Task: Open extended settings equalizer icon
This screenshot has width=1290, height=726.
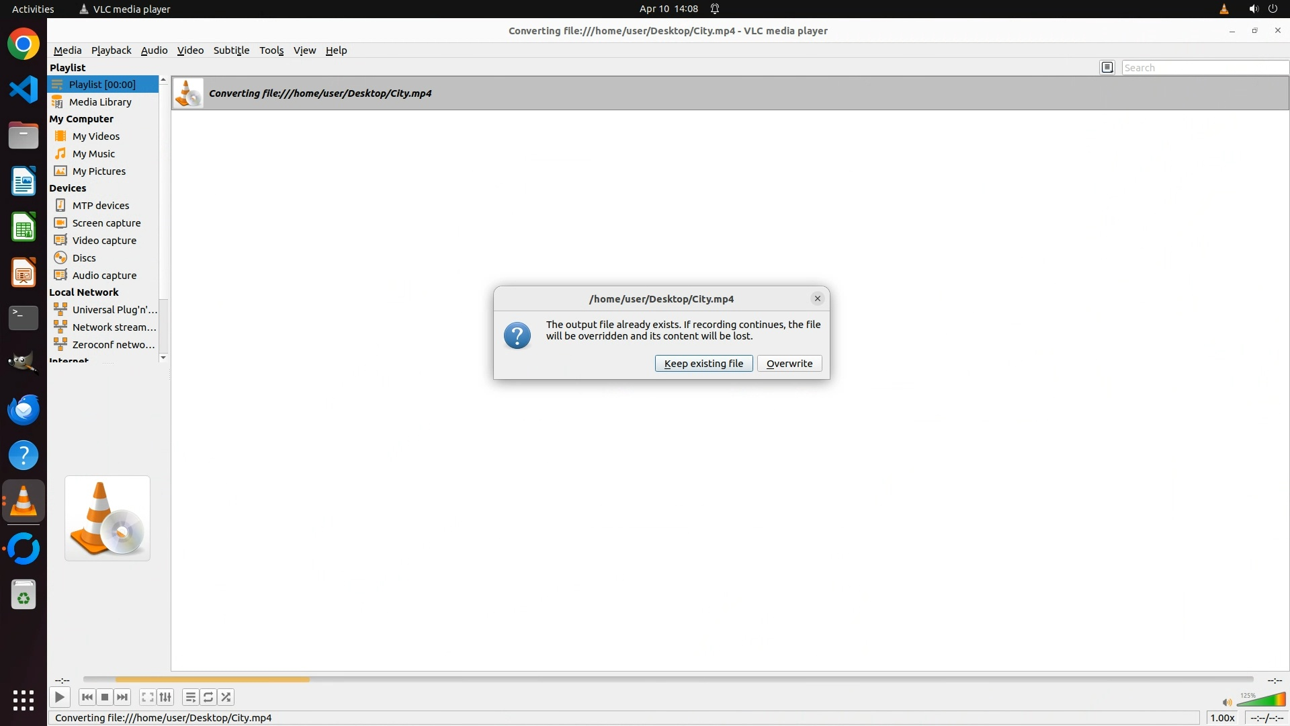Action: tap(165, 698)
